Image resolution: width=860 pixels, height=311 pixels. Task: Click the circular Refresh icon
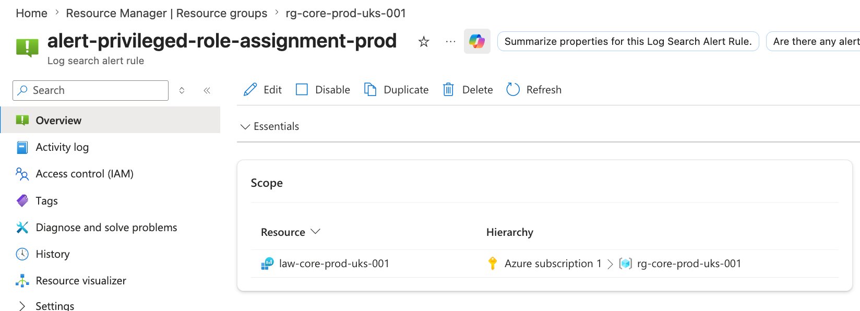click(x=513, y=90)
